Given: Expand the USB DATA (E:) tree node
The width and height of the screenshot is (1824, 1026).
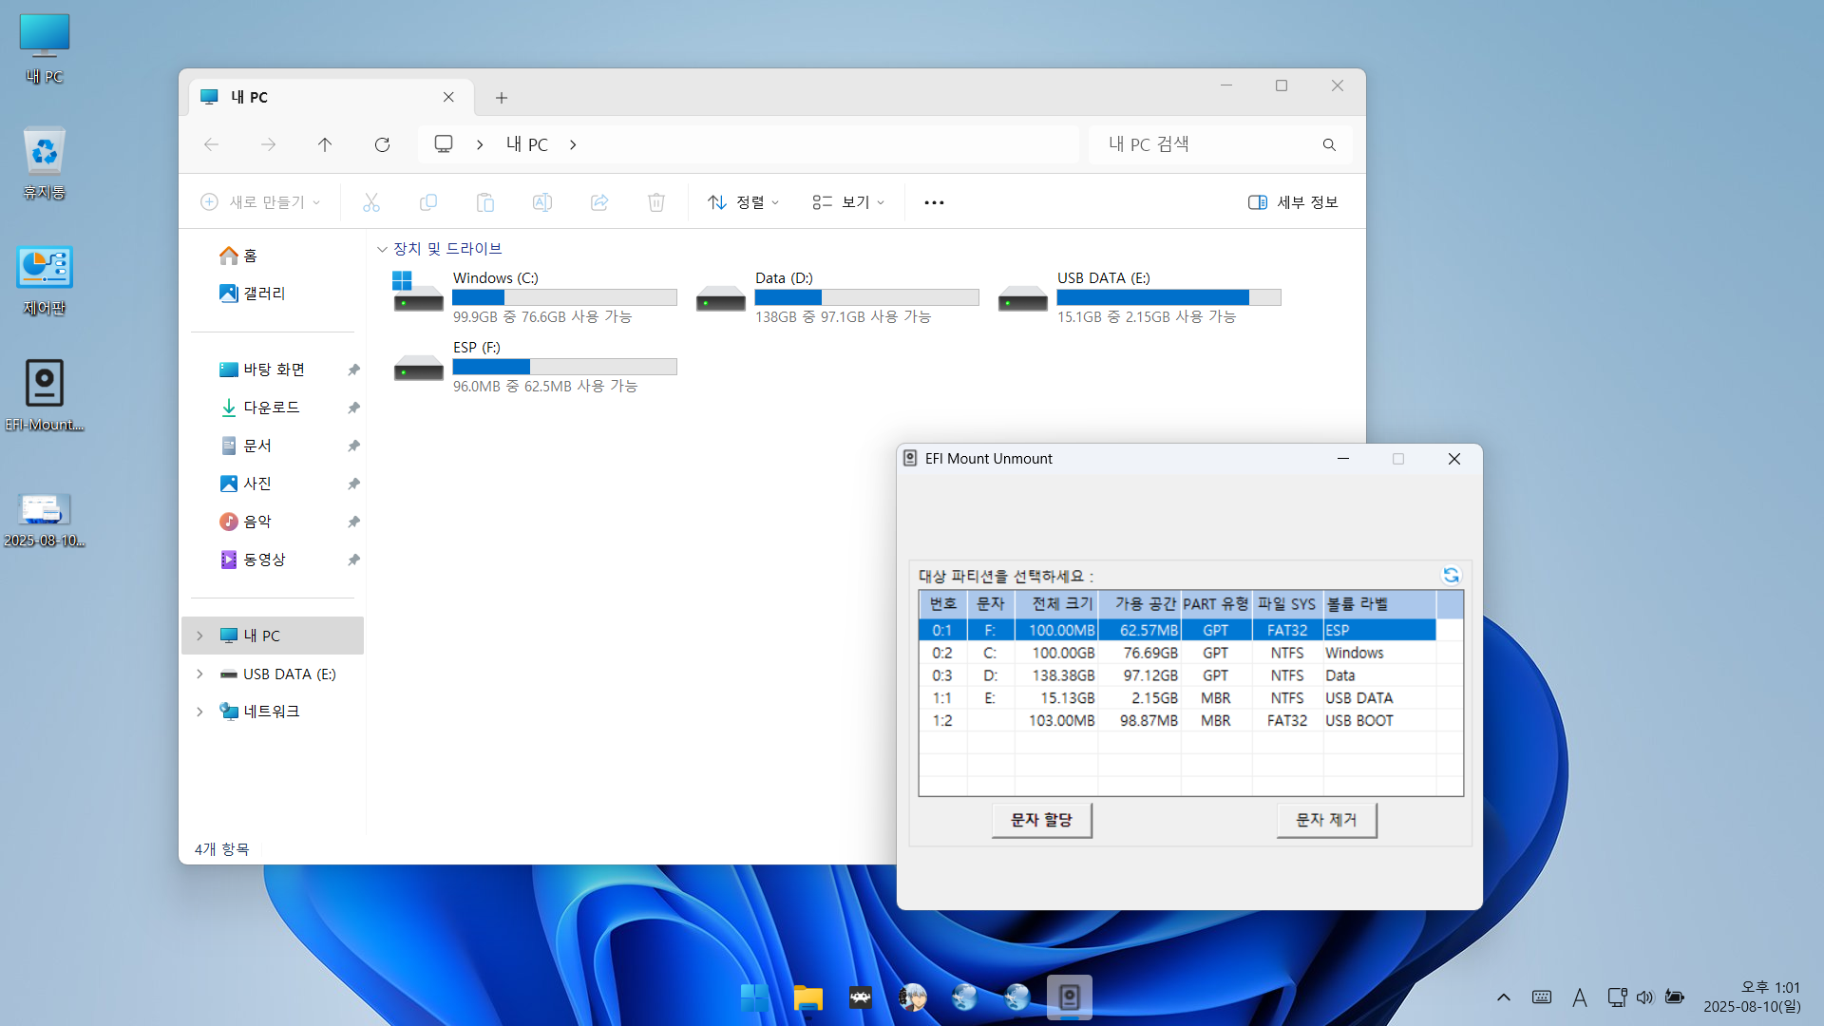Looking at the screenshot, I should point(199,674).
